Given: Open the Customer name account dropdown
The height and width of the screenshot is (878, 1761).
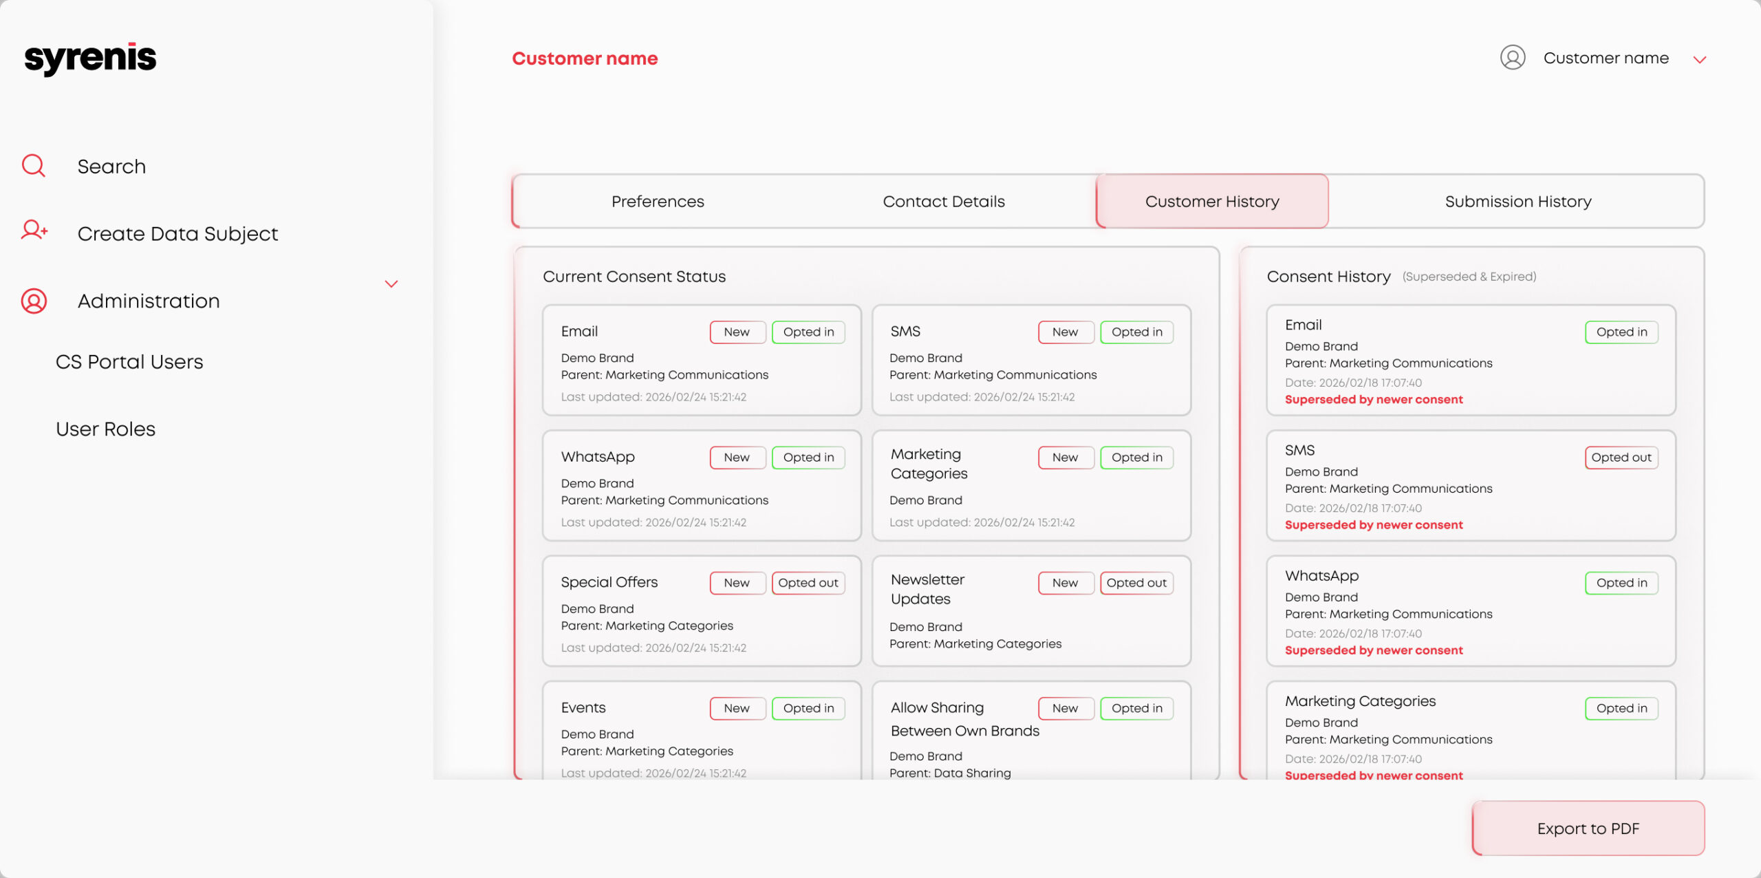Looking at the screenshot, I should pos(1700,59).
